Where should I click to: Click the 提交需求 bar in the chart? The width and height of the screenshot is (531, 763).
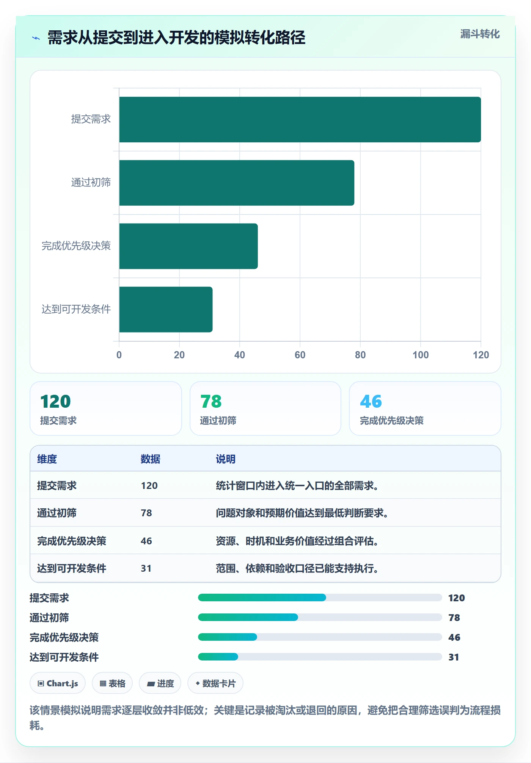300,120
